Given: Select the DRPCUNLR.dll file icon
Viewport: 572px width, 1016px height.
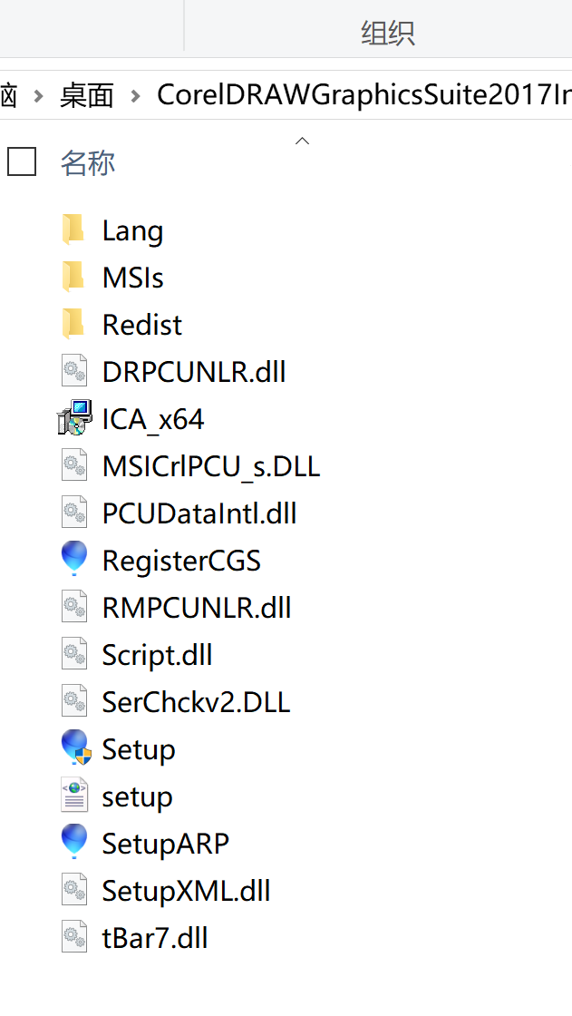Looking at the screenshot, I should coord(73,371).
